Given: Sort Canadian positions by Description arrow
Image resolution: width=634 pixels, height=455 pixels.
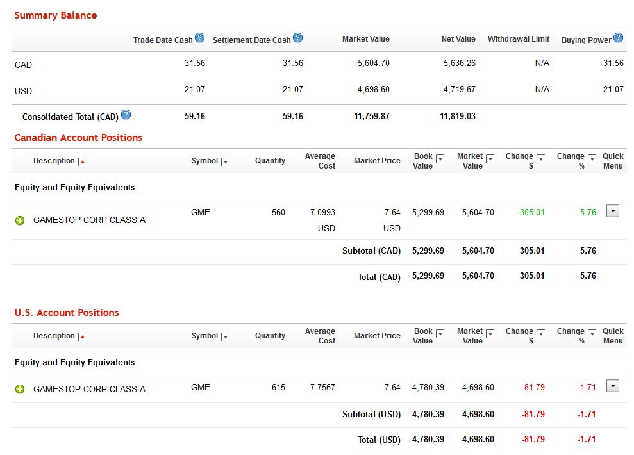Looking at the screenshot, I should [82, 162].
